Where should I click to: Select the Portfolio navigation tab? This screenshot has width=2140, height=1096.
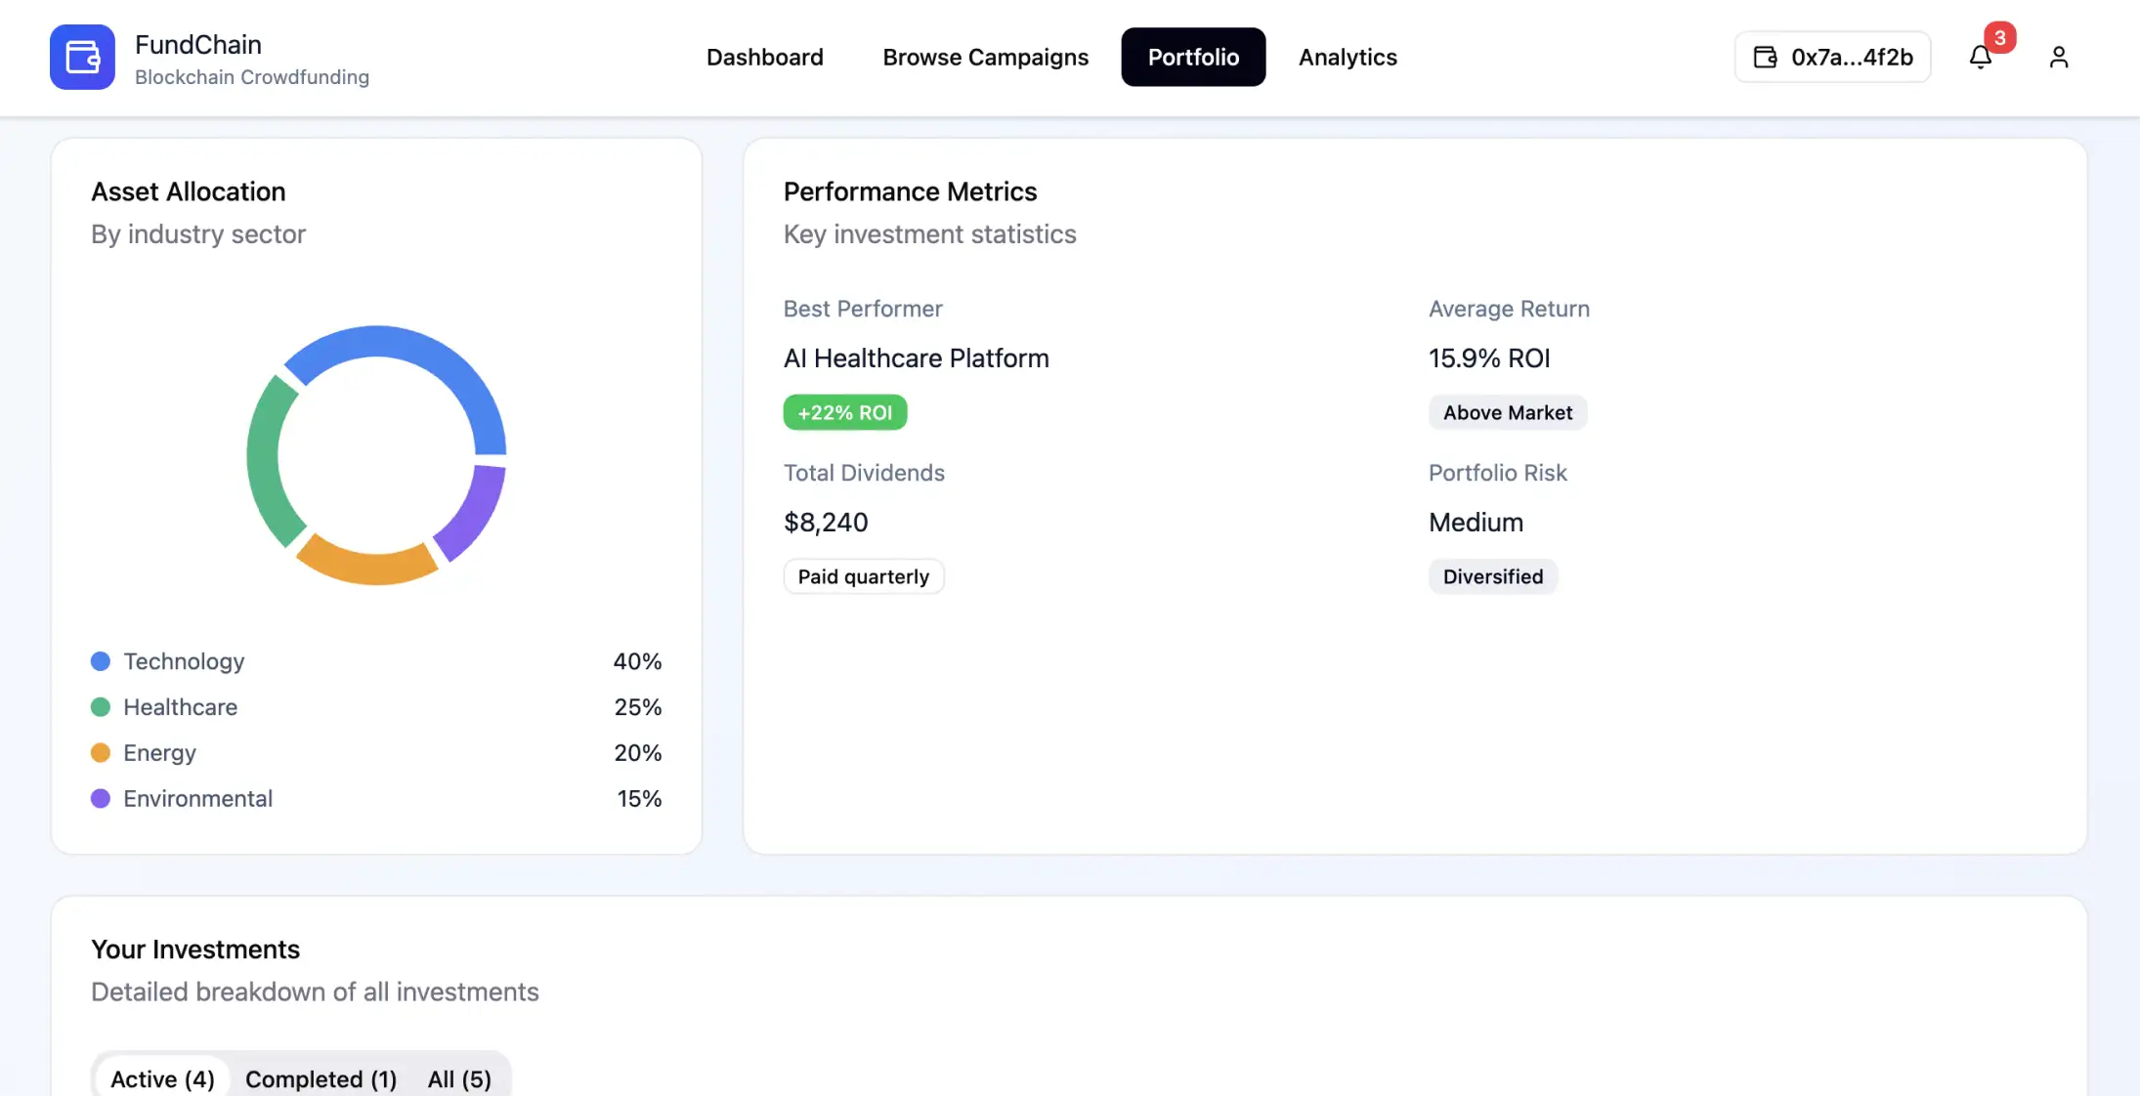[x=1193, y=57]
